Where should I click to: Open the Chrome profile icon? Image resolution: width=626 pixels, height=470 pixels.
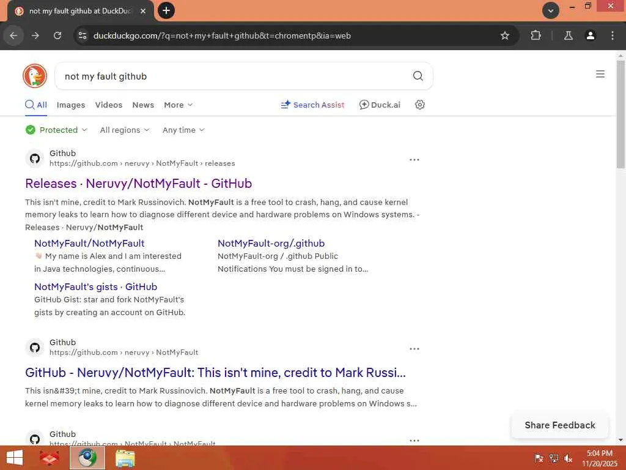pos(590,35)
